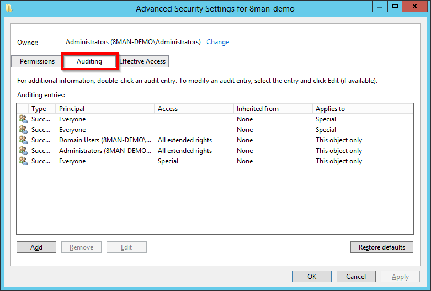Go to the Effective Access tab
Screen dimensions: 431x291
pyautogui.click(x=142, y=61)
